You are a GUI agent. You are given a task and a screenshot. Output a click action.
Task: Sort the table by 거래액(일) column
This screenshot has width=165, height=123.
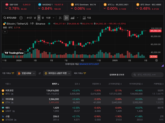159,84
